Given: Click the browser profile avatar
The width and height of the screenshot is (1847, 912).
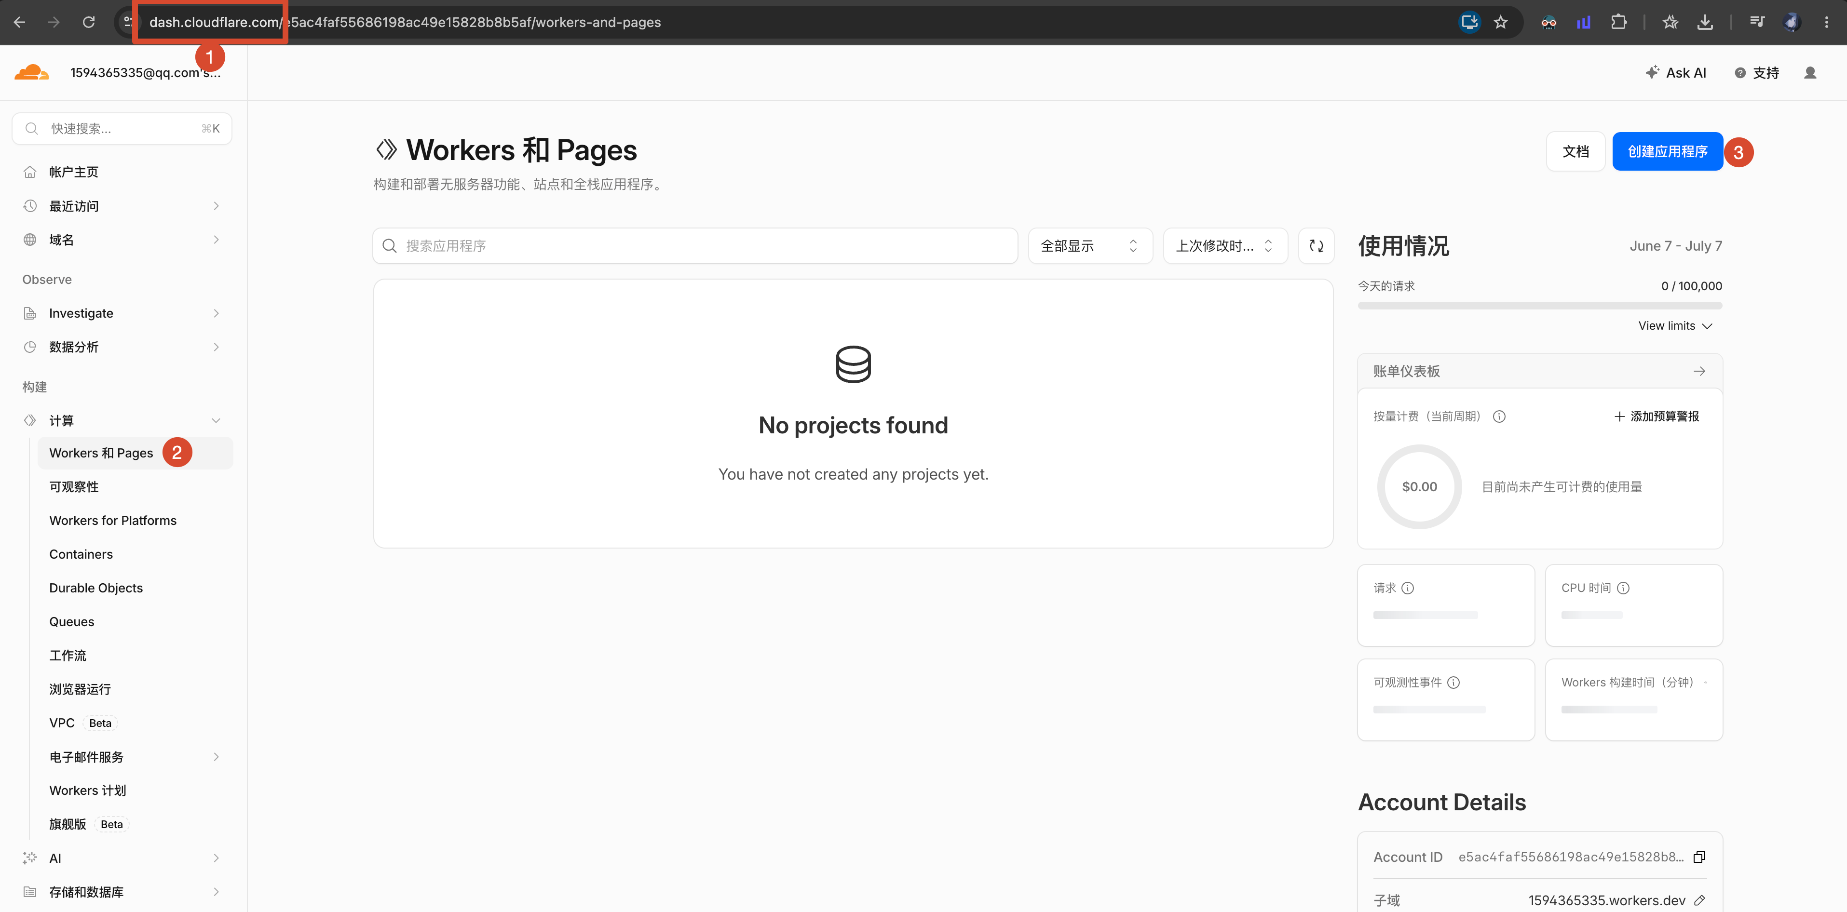Looking at the screenshot, I should pos(1792,22).
